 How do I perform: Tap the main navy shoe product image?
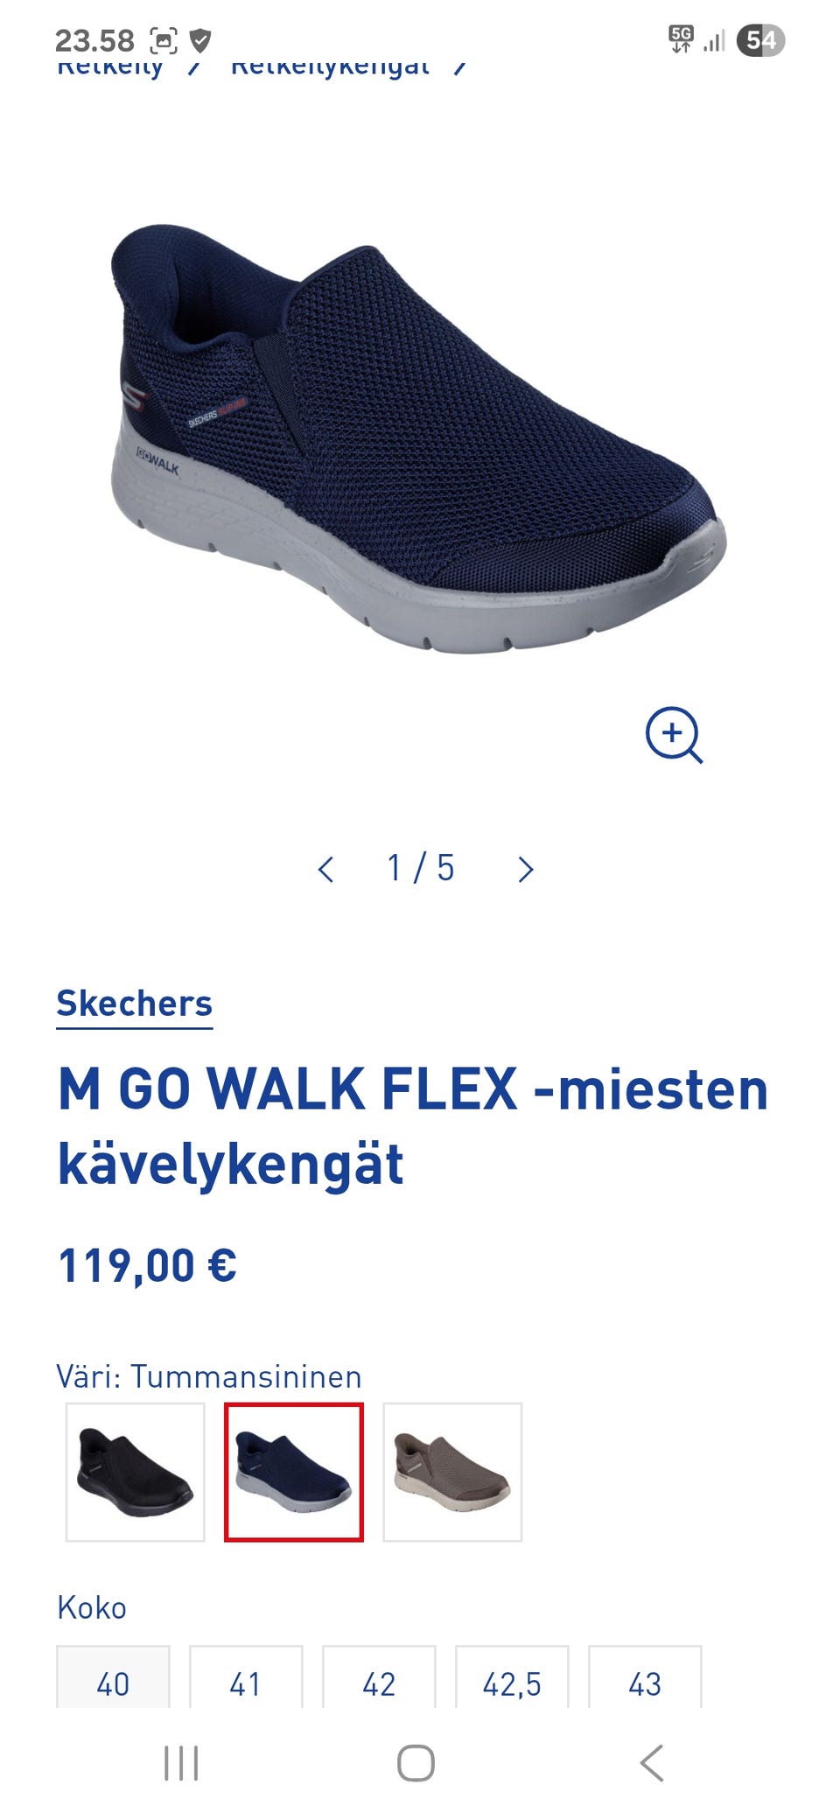pos(418,437)
